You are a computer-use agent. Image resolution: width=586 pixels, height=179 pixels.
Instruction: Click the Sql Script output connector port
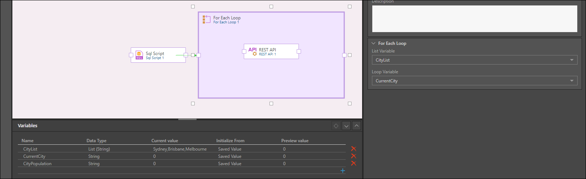click(186, 55)
